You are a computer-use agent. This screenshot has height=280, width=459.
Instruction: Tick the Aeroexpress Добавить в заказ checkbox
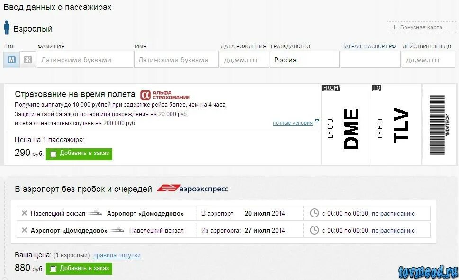point(53,269)
